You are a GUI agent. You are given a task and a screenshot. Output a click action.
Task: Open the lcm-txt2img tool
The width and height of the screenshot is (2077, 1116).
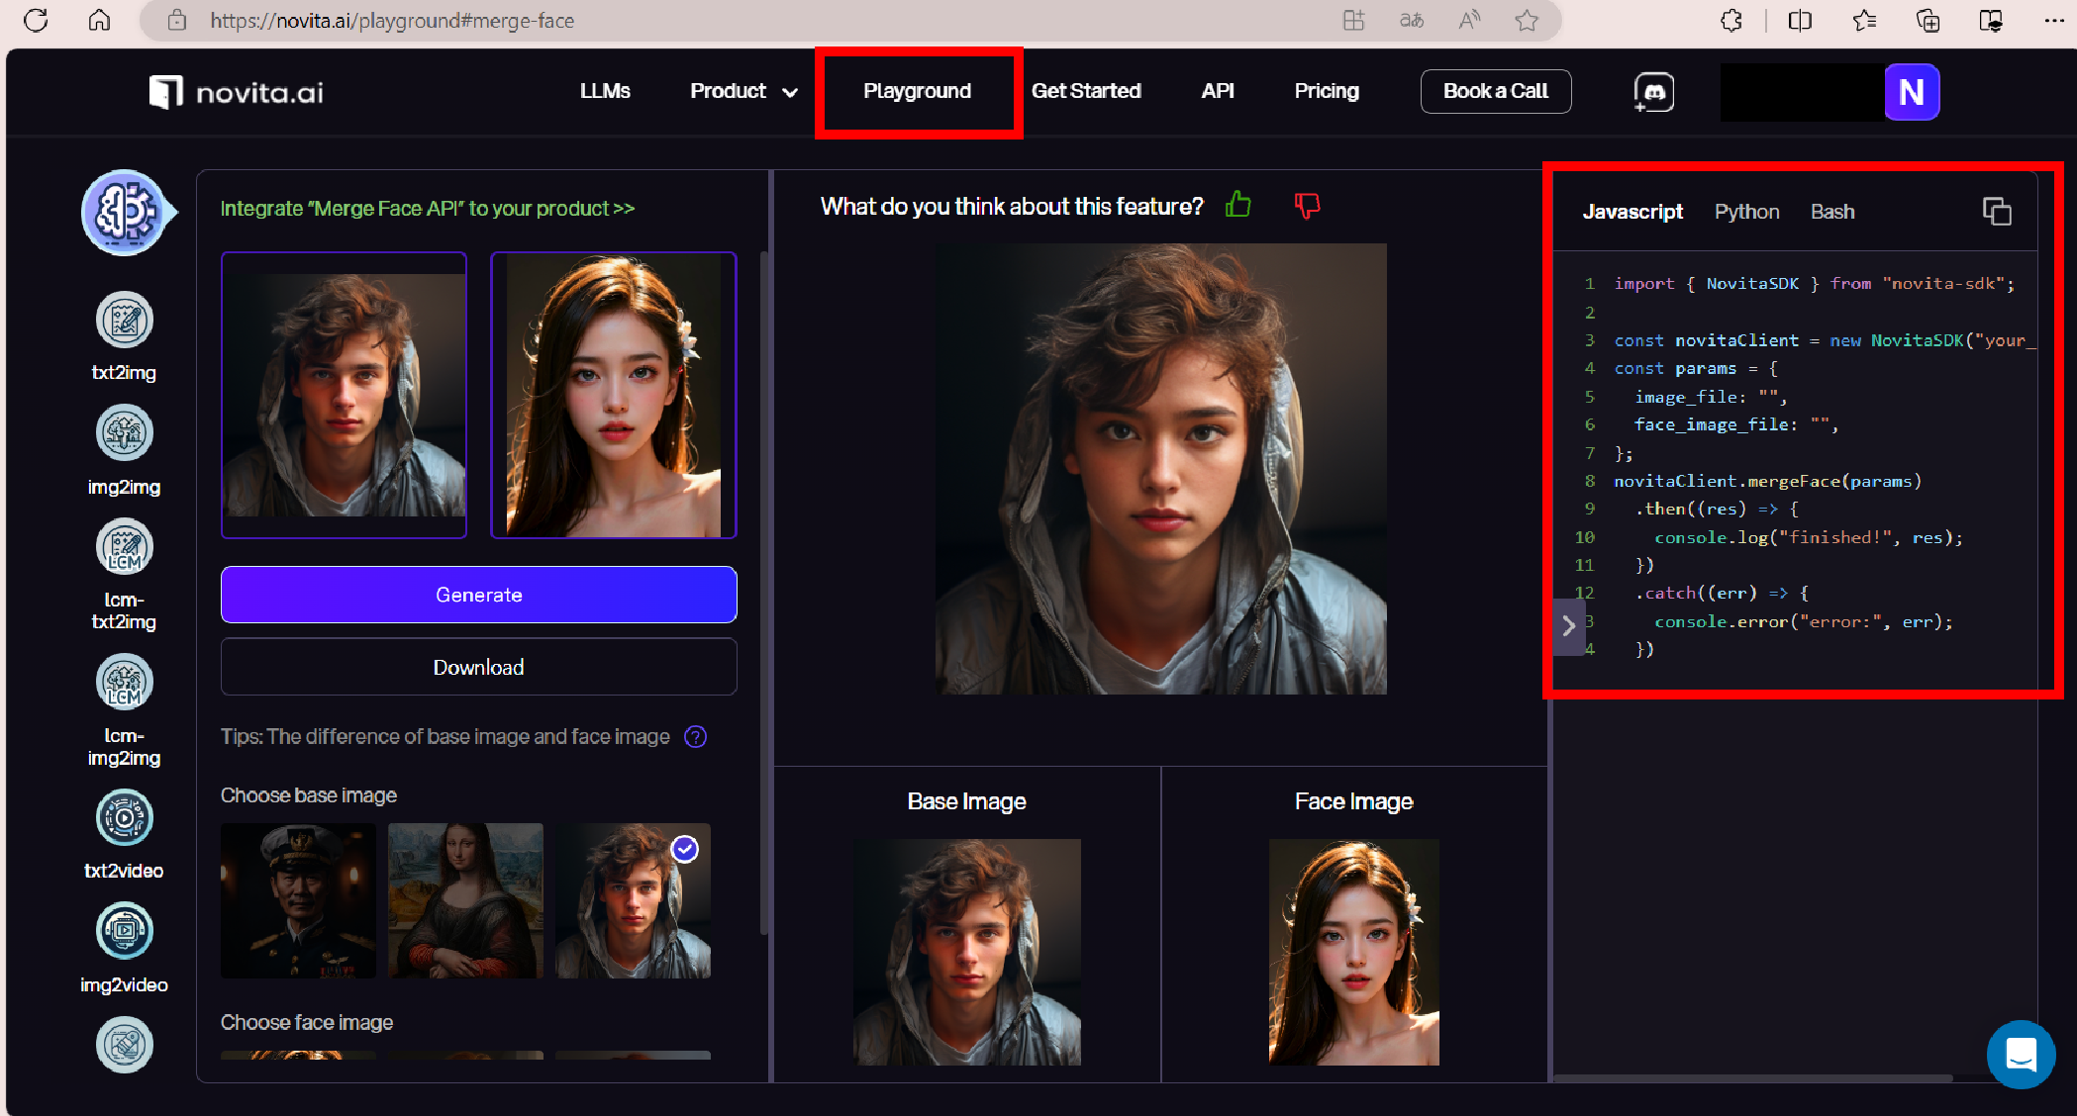pos(124,547)
